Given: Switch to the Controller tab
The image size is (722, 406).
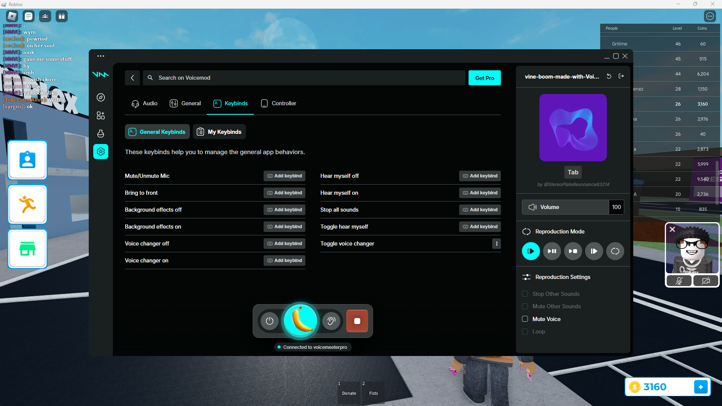Looking at the screenshot, I should click(x=279, y=103).
